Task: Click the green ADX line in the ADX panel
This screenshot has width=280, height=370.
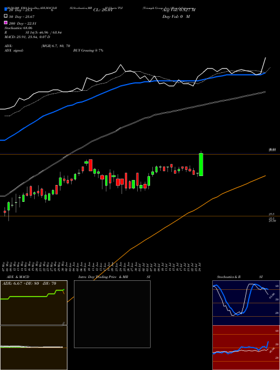Action: point(29,297)
